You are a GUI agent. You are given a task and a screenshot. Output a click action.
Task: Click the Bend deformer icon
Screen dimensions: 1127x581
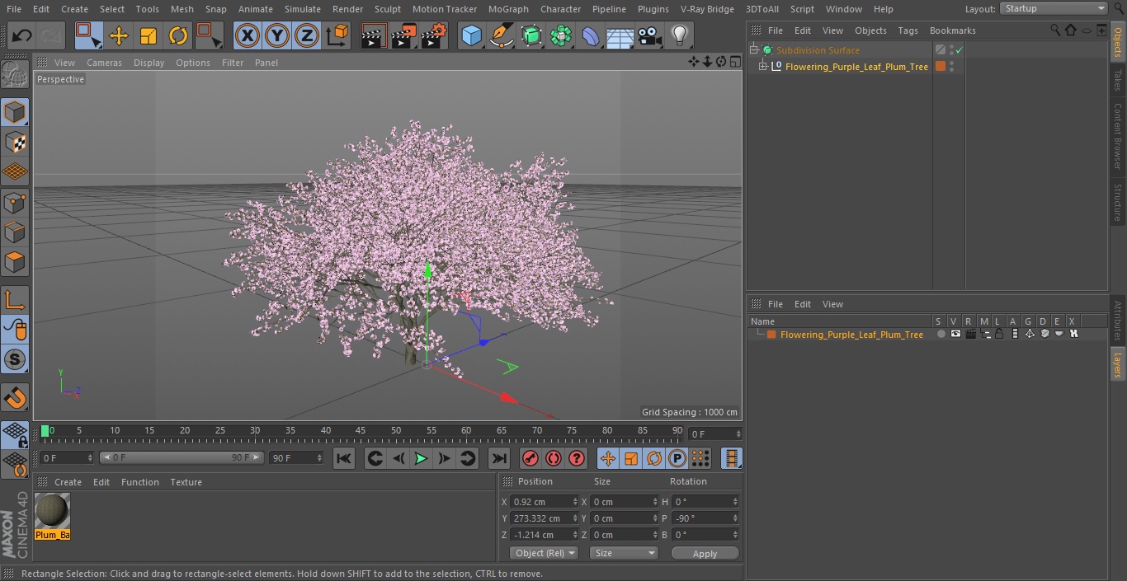pyautogui.click(x=591, y=35)
